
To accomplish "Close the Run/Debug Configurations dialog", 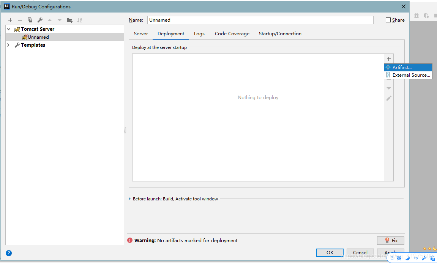I will [x=403, y=6].
